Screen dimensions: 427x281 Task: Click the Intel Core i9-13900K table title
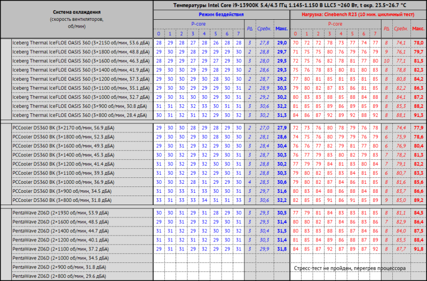coord(289,5)
